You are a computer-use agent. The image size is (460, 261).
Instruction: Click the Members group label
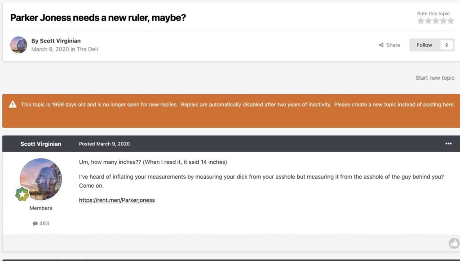coord(41,208)
